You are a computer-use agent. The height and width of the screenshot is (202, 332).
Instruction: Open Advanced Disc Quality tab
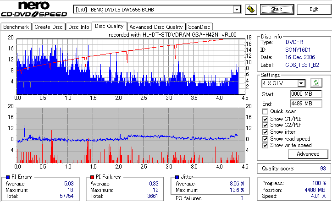coord(156,27)
